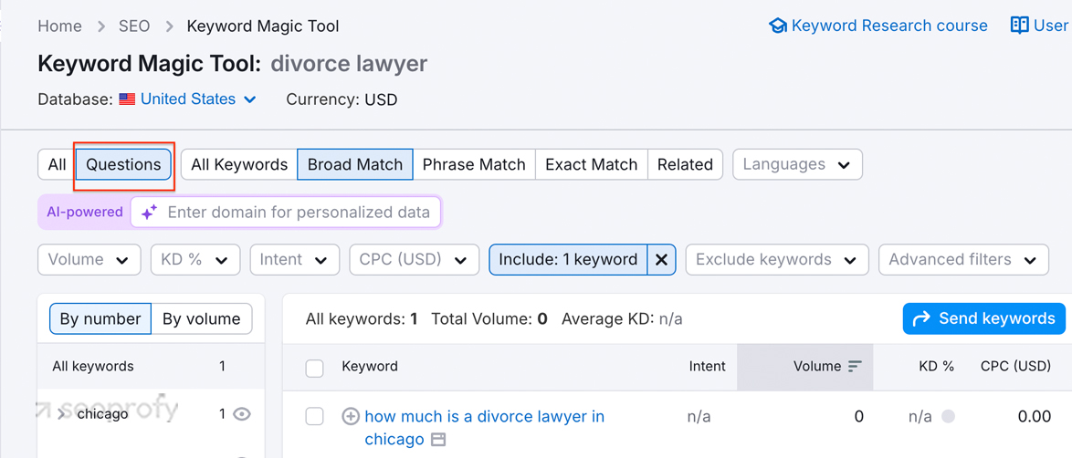Click the CPC (USD) column header
Image resolution: width=1072 pixels, height=458 pixels.
click(x=1015, y=367)
